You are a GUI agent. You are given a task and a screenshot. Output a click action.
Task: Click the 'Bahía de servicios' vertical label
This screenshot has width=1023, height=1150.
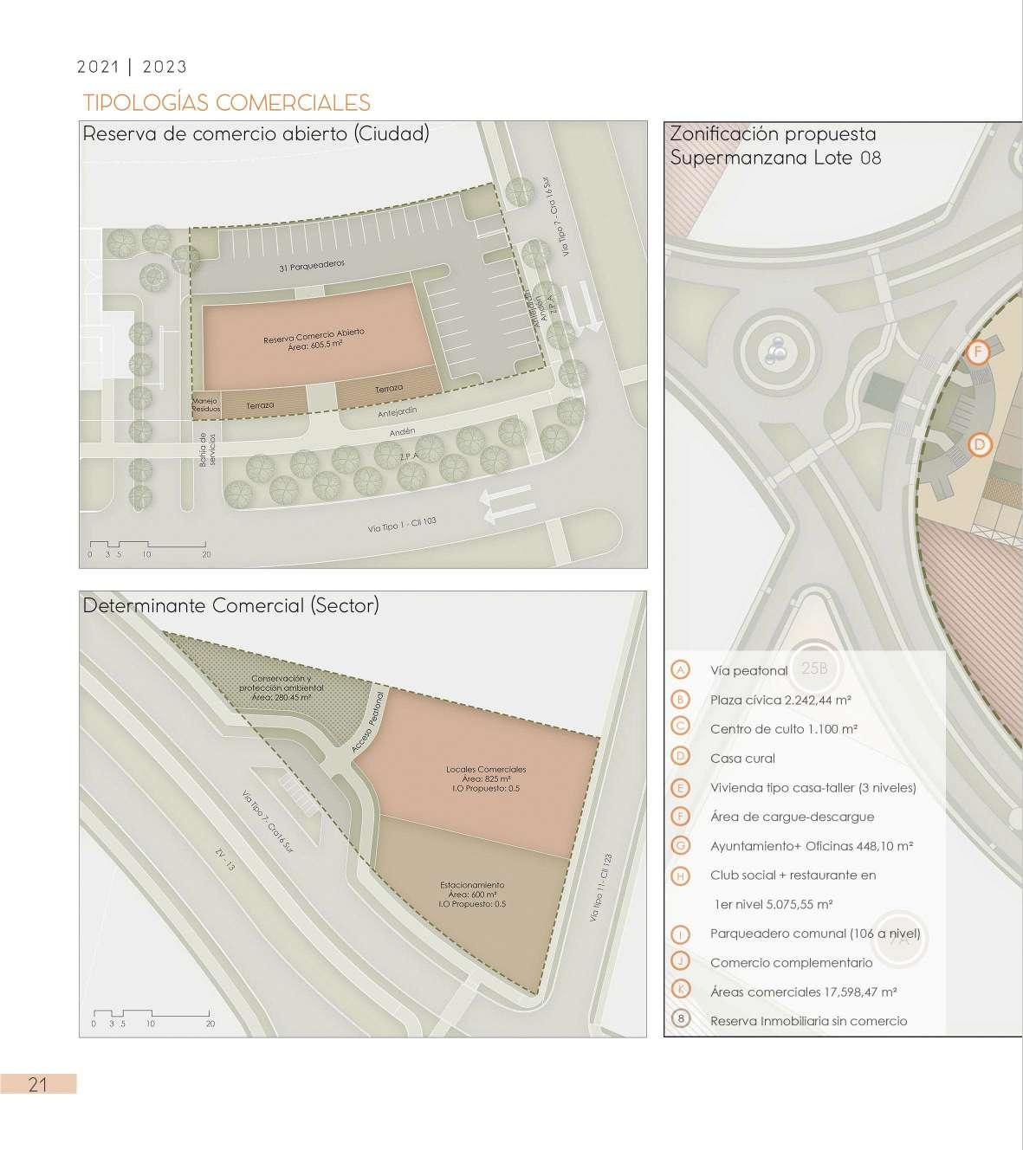pyautogui.click(x=206, y=450)
